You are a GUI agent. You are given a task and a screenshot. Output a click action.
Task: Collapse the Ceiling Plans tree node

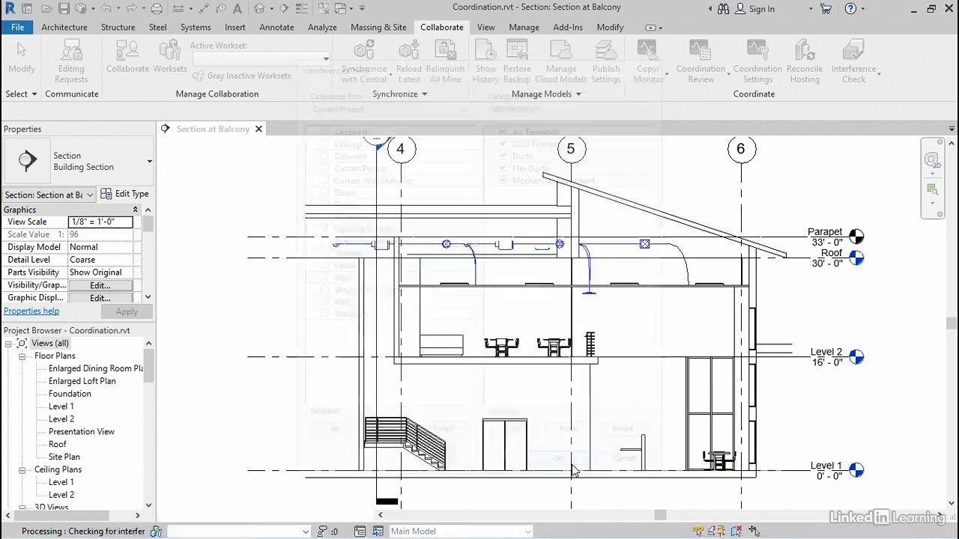pyautogui.click(x=22, y=469)
